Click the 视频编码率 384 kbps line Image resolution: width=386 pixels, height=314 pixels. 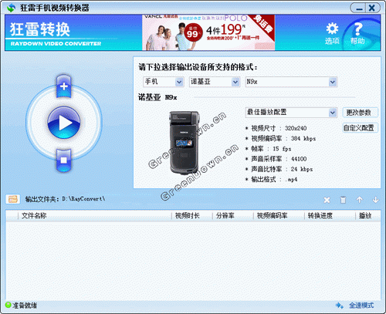tap(281, 138)
